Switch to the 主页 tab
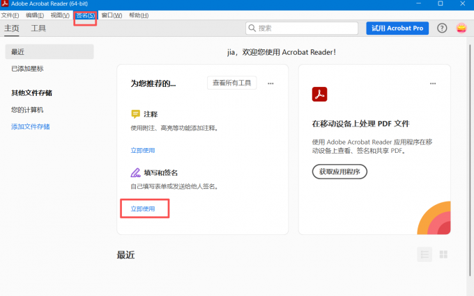 11,28
